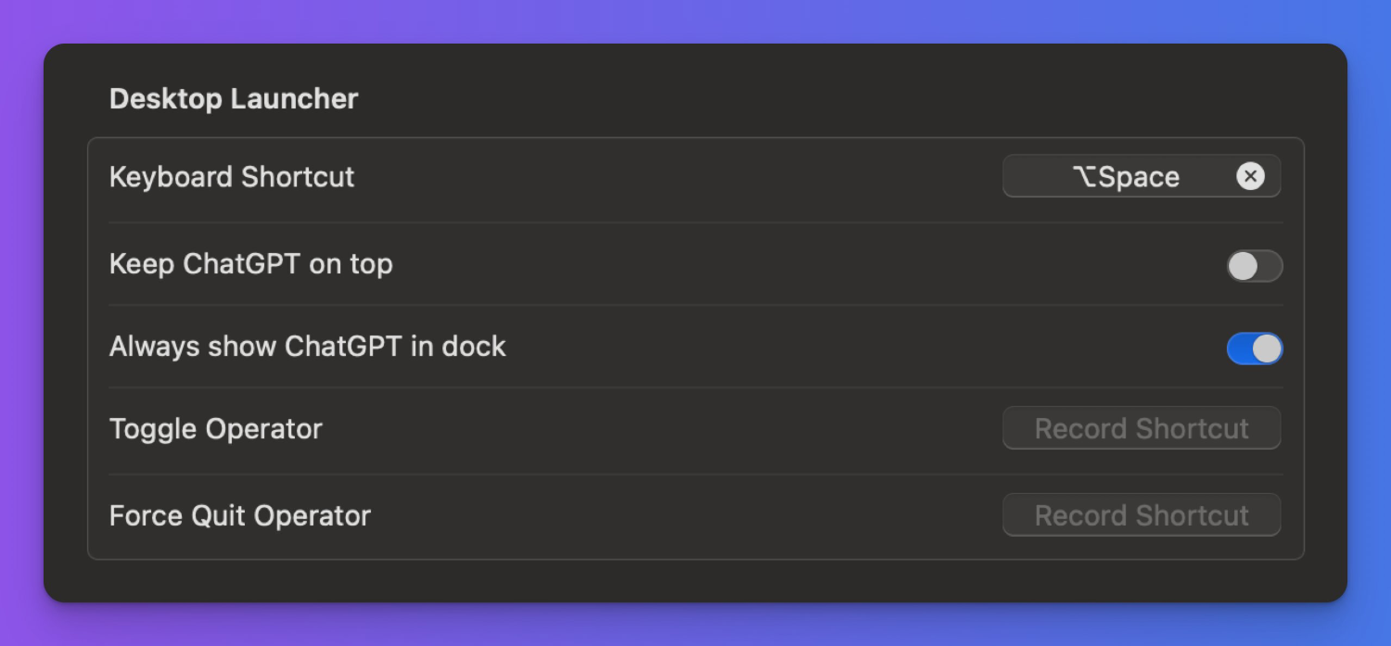The image size is (1391, 646).
Task: Click the knob of the gray on-top switch
Action: (x=1243, y=266)
